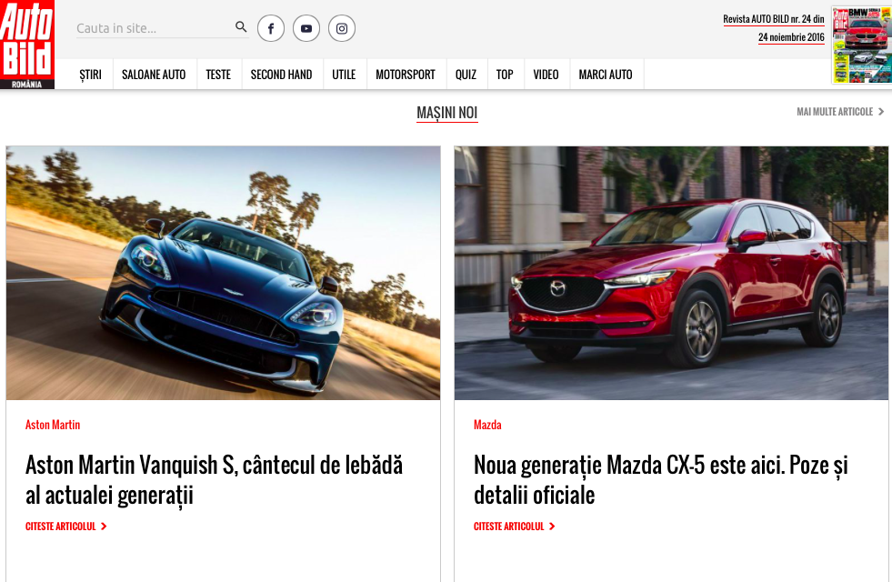
Task: Open the Video menu item
Action: [x=546, y=75]
